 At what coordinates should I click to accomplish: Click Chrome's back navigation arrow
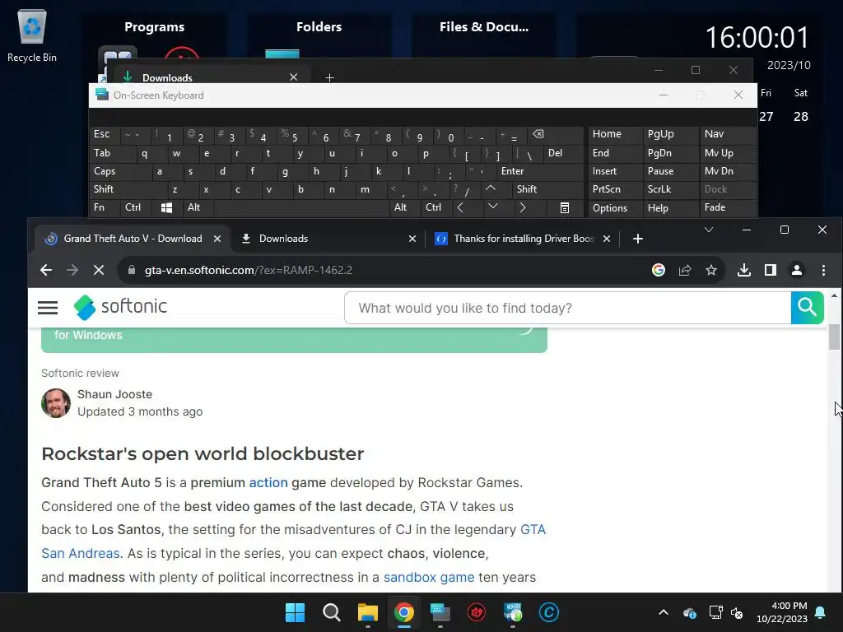pos(46,270)
